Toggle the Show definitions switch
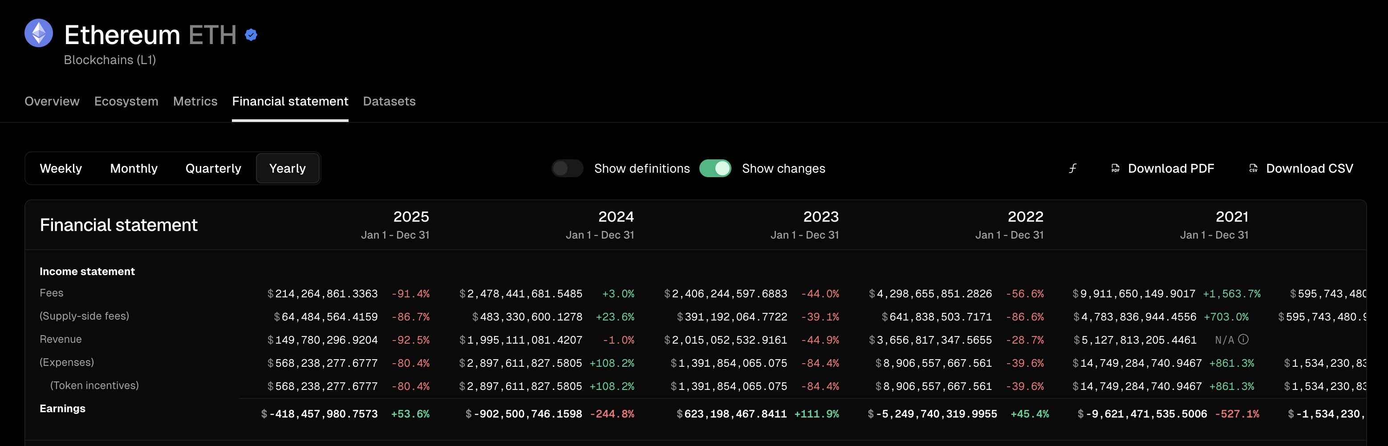 (568, 169)
